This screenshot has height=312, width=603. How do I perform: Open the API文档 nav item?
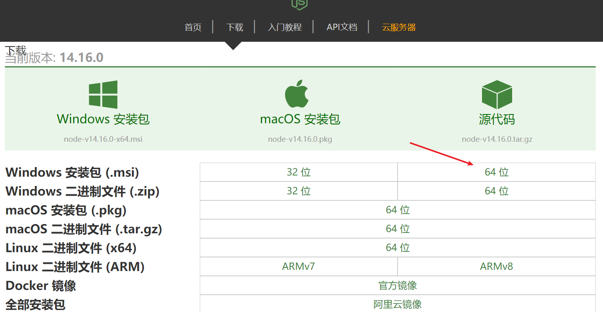tap(342, 27)
